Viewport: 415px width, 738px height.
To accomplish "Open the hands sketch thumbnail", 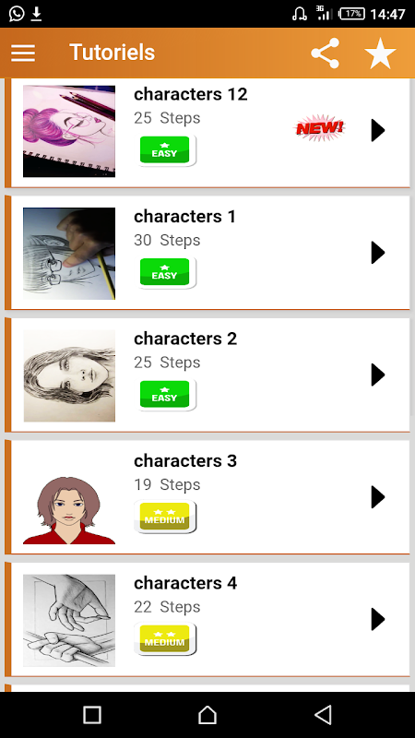I will tap(69, 620).
